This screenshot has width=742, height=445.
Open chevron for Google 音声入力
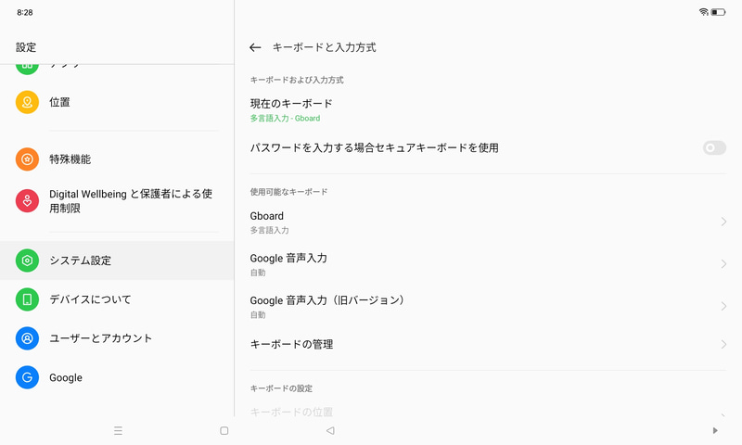point(723,264)
